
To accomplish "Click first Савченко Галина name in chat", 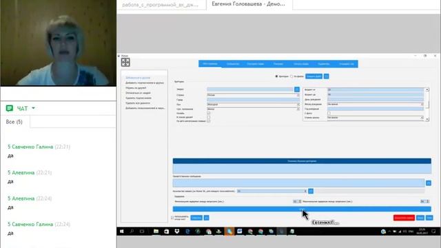I will [30, 147].
